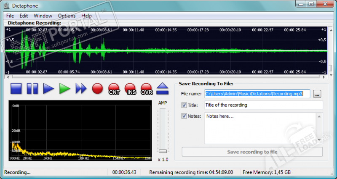Click the File name path field
The height and width of the screenshot is (179, 337).
[x=257, y=94]
